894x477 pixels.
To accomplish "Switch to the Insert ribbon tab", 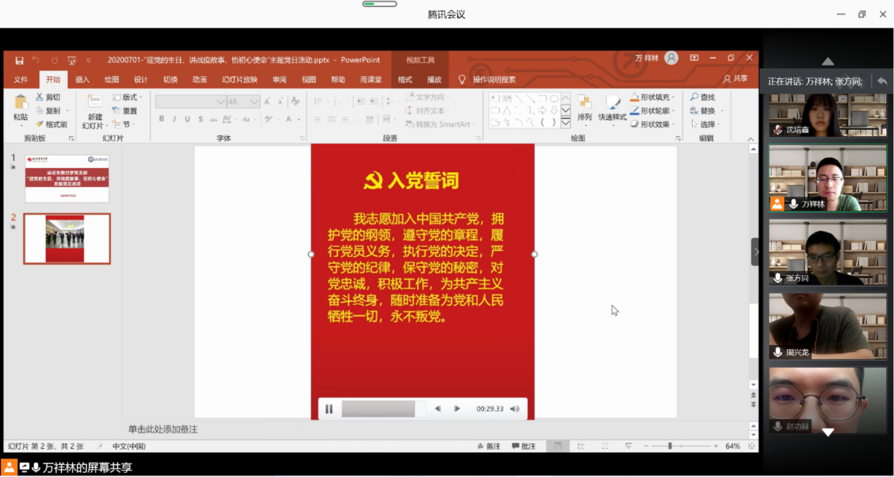I will (82, 80).
